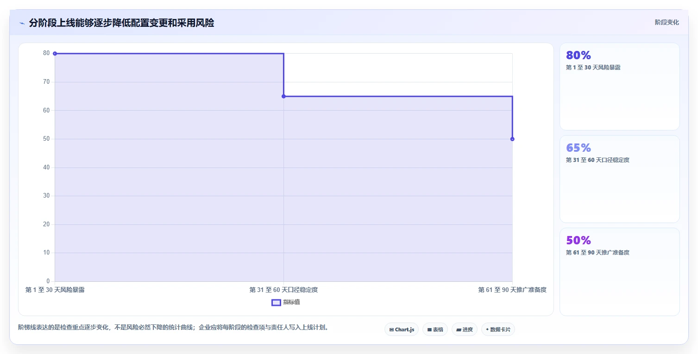The height and width of the screenshot is (354, 698).
Task: Click the chart data point at 65
Action: (x=283, y=96)
